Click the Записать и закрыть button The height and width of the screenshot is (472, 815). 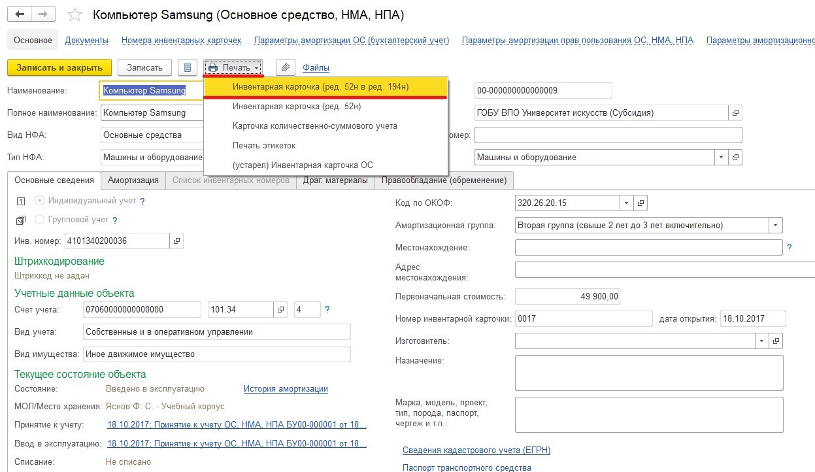click(x=59, y=67)
